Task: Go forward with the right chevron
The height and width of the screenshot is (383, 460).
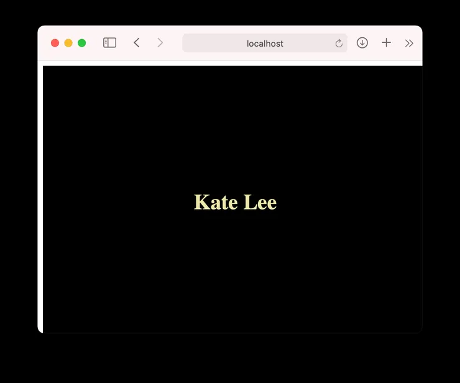Action: tap(160, 43)
